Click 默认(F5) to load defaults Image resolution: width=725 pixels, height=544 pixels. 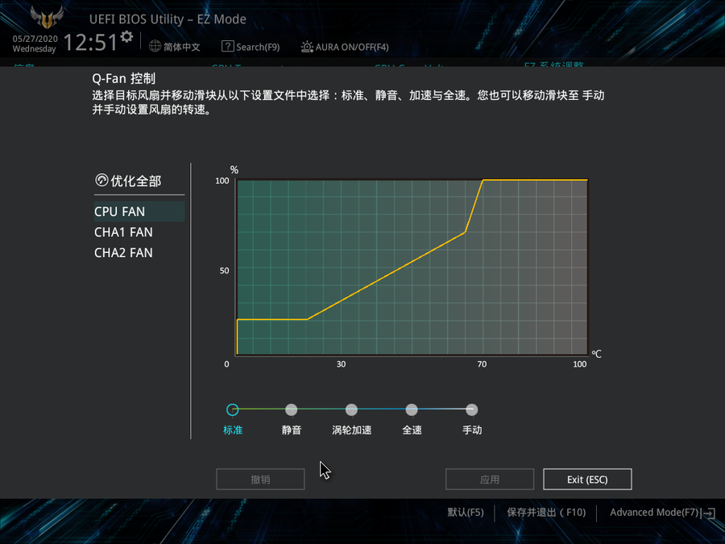pos(466,513)
